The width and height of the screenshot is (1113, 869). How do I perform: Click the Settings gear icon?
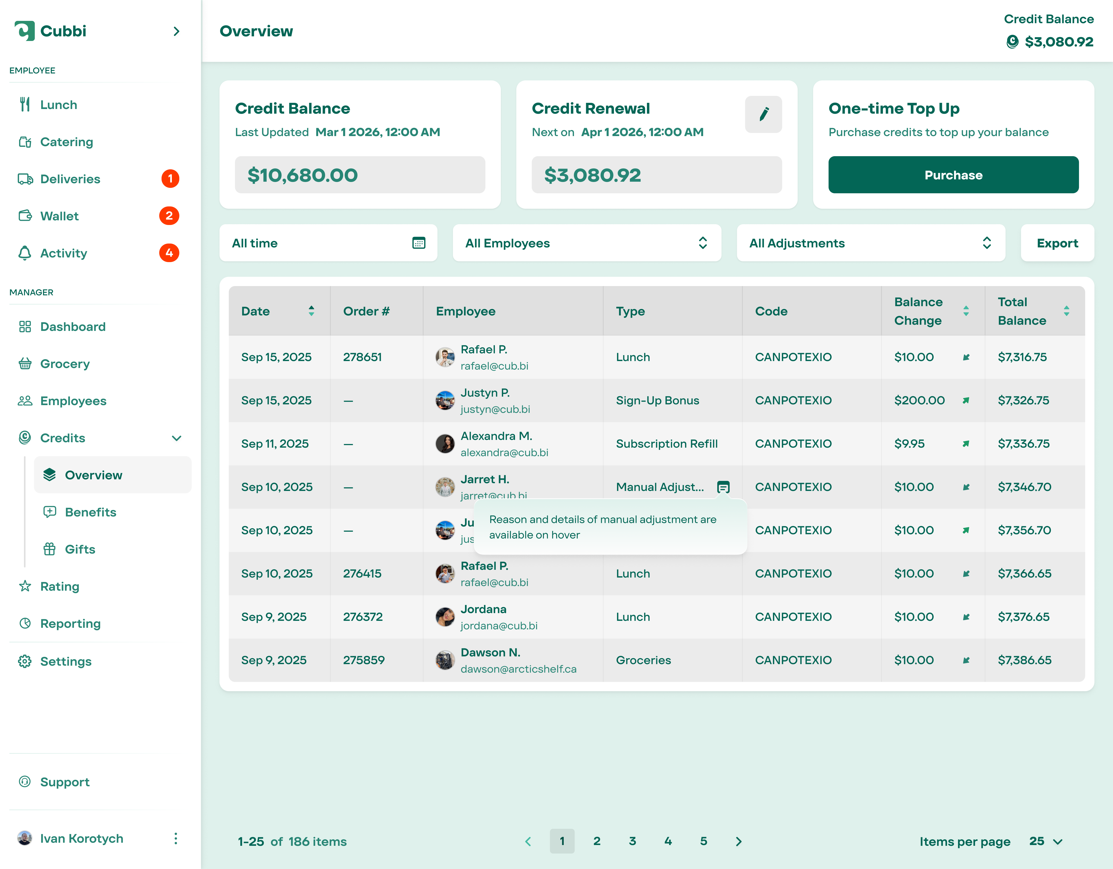pos(25,661)
